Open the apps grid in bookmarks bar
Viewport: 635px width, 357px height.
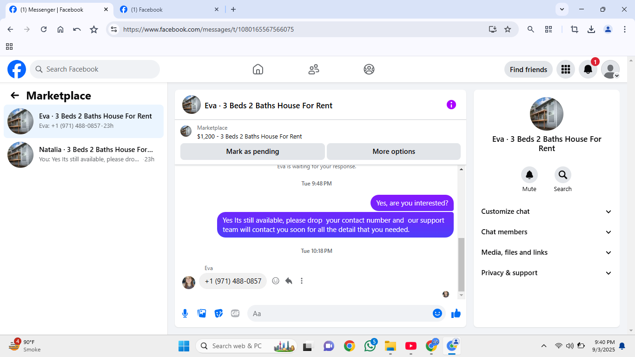coord(9,46)
